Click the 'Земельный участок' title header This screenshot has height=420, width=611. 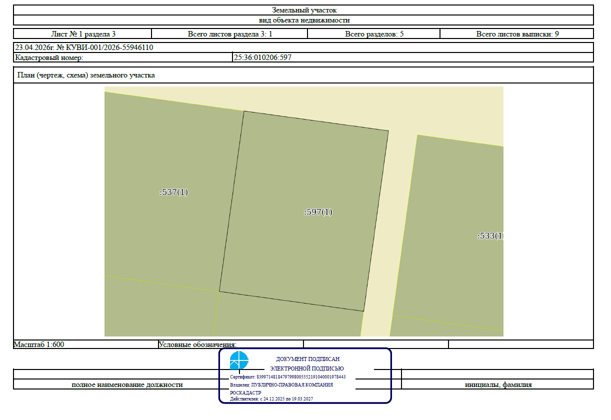click(x=304, y=10)
